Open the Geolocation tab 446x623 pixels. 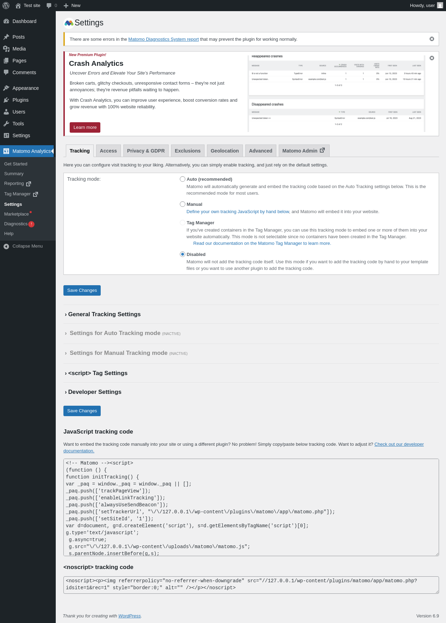tap(225, 151)
